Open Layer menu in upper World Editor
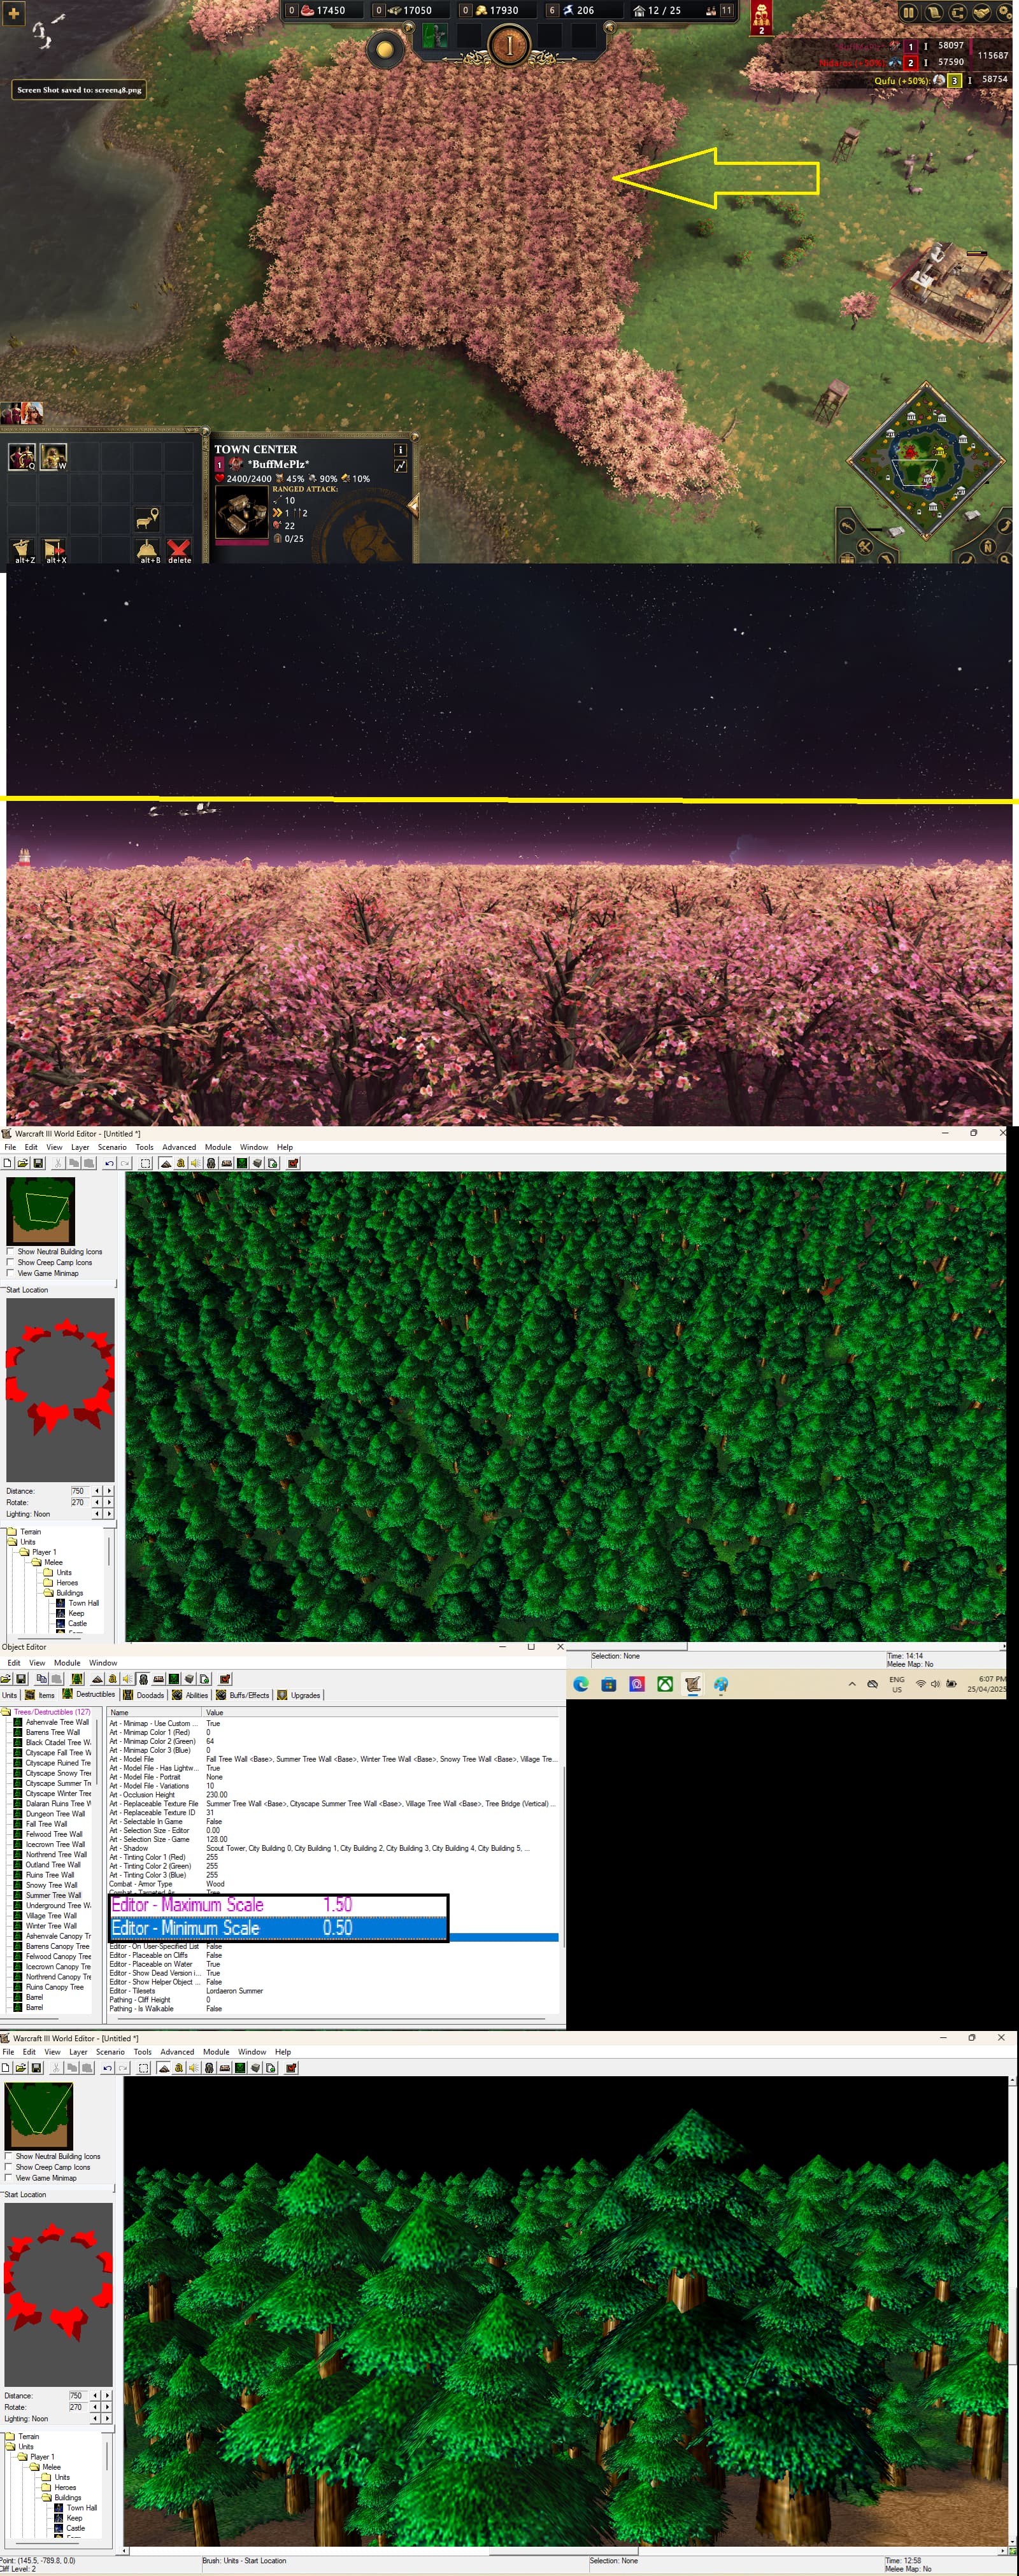Image resolution: width=1019 pixels, height=2576 pixels. pyautogui.click(x=80, y=1147)
